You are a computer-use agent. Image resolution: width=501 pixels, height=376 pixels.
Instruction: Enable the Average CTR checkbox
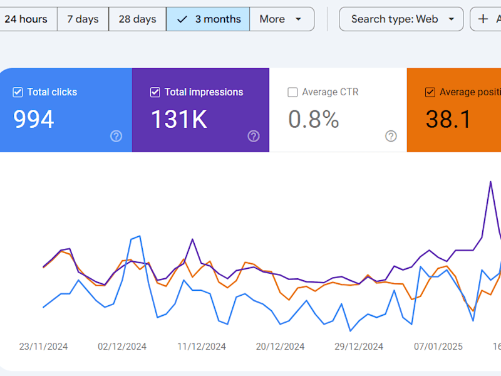point(292,92)
